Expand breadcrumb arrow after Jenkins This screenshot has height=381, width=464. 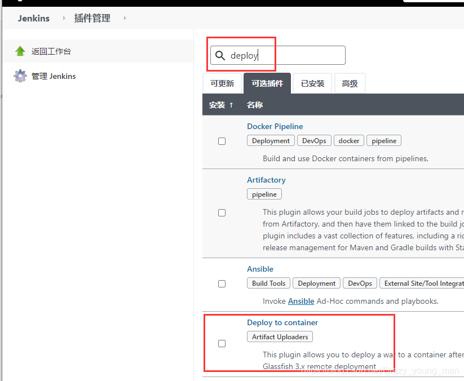coord(64,18)
